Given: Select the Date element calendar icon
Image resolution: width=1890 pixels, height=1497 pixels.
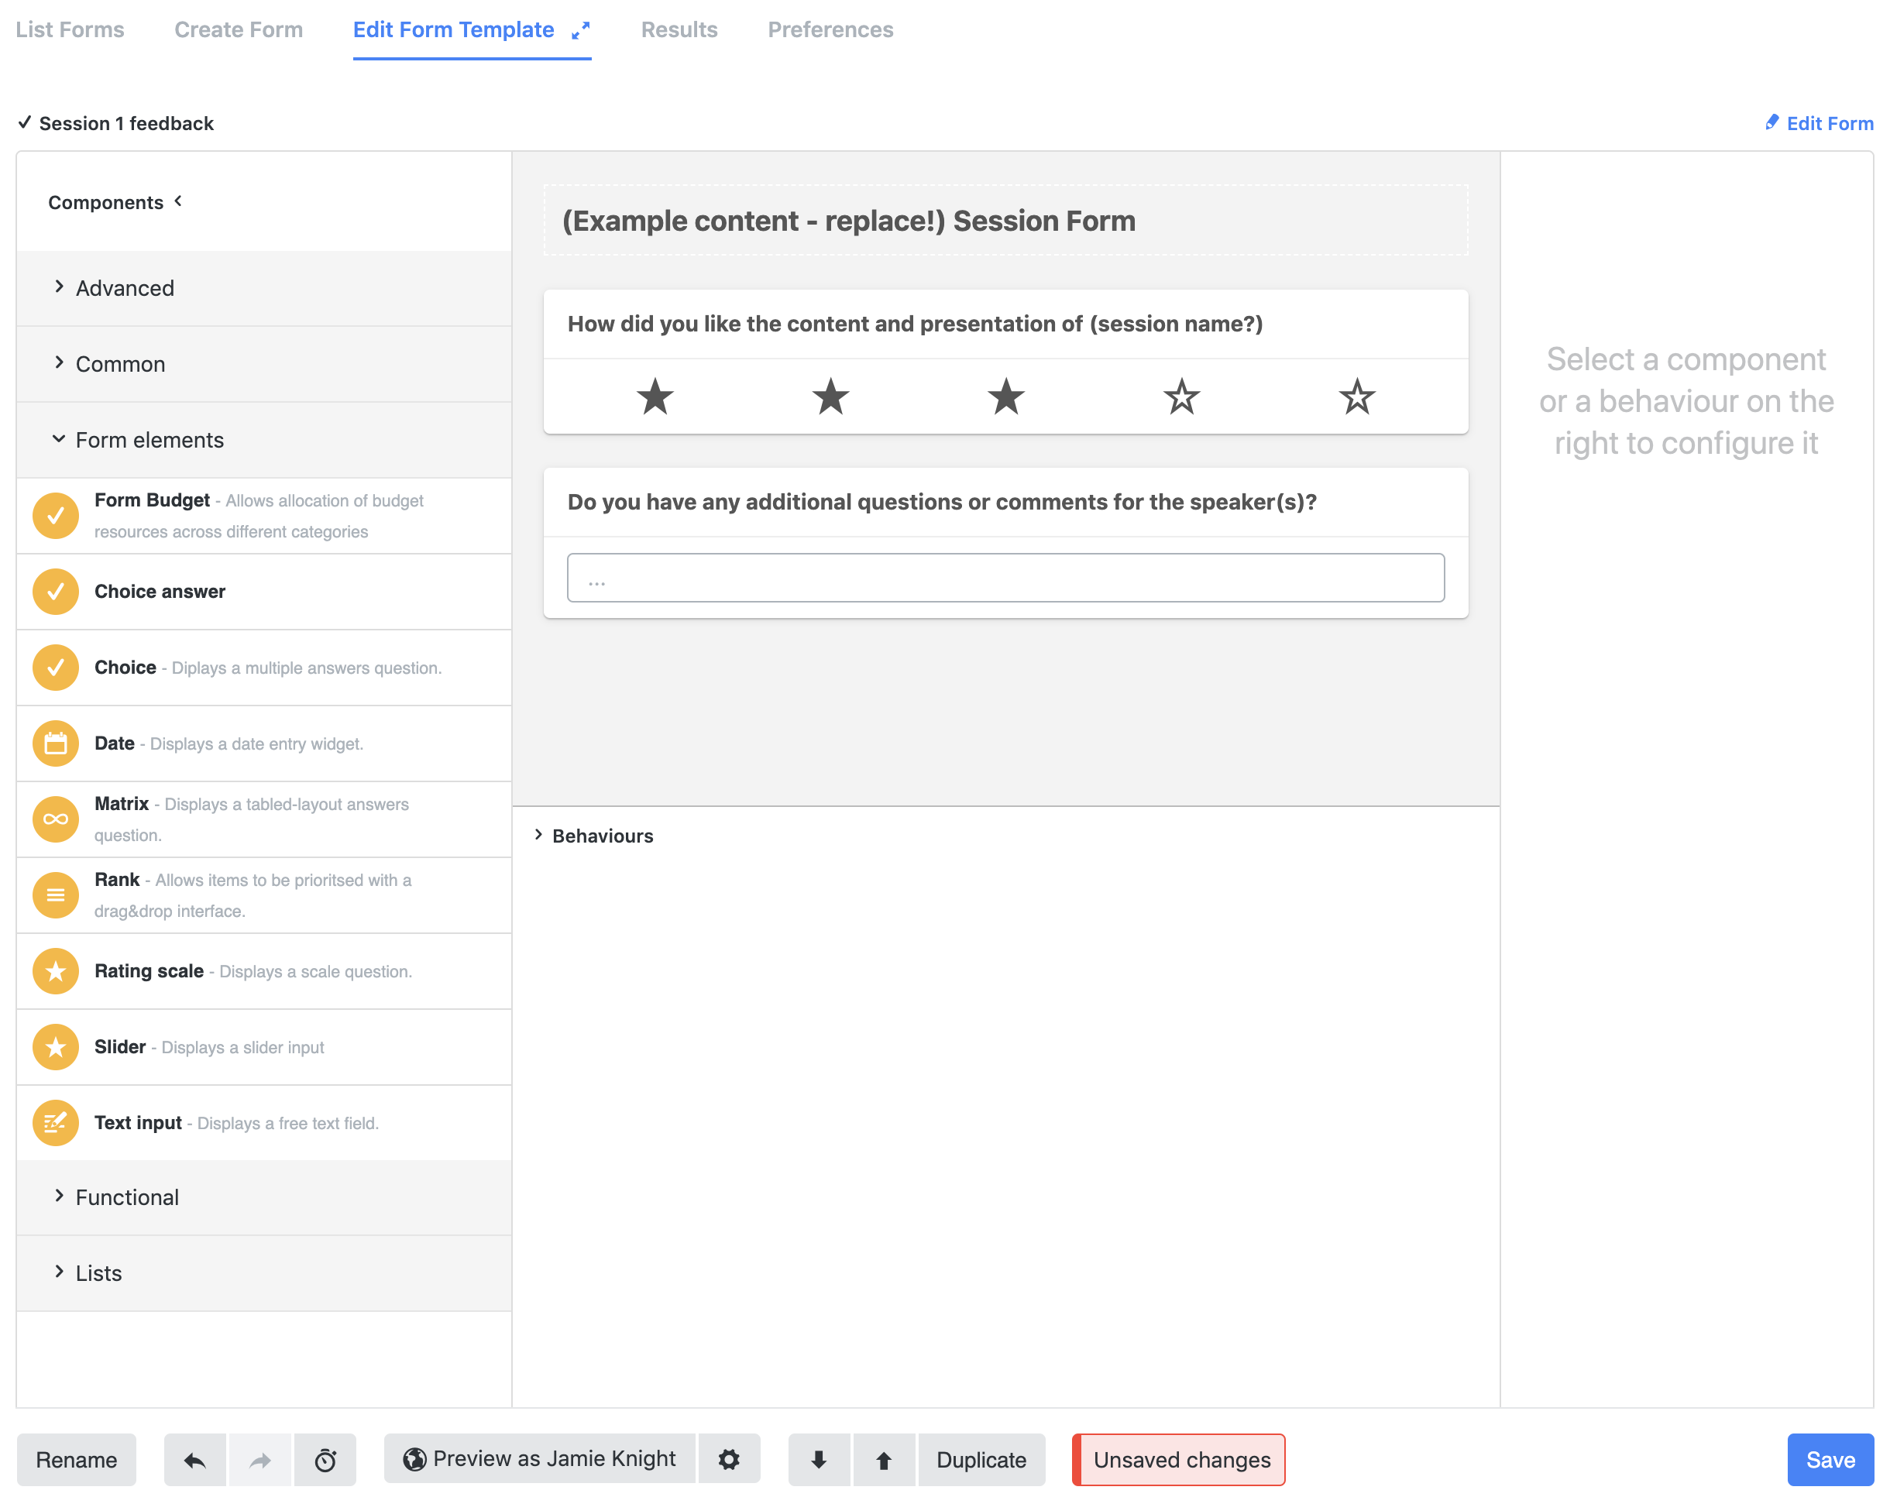Looking at the screenshot, I should (x=55, y=743).
